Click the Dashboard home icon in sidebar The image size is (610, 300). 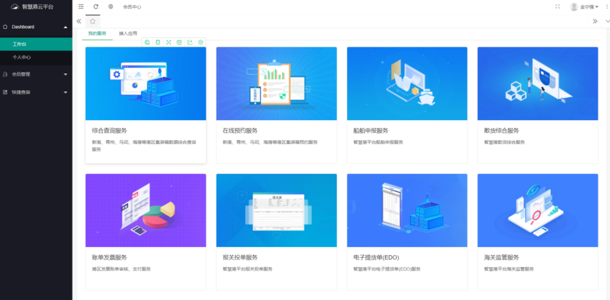point(5,27)
